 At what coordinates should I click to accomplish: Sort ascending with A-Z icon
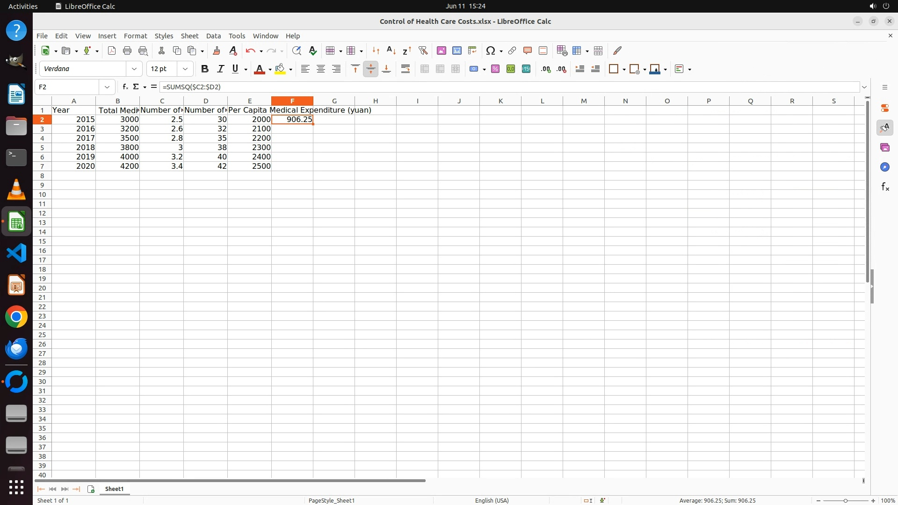click(391, 51)
